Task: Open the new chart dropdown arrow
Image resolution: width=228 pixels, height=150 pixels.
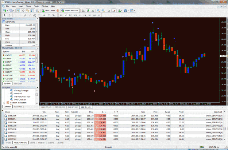Action: [7, 11]
